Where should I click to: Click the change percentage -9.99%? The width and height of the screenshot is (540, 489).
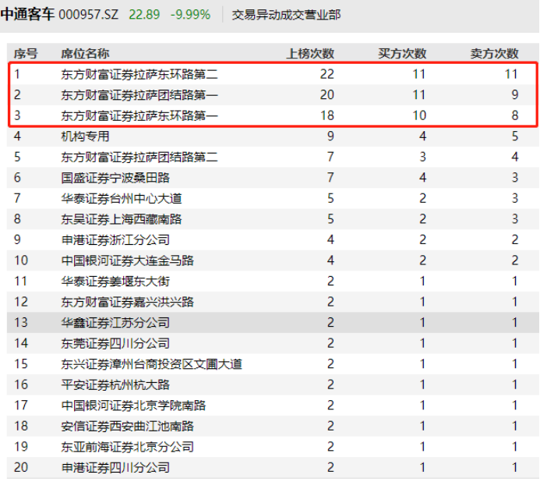tap(190, 15)
